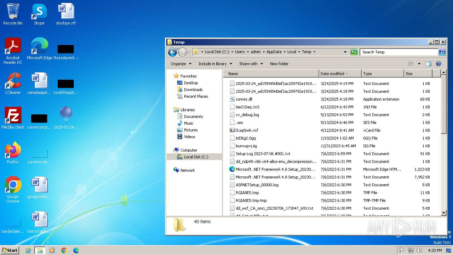Select Desktop under Favorites
The image size is (453, 255).
[x=191, y=83]
